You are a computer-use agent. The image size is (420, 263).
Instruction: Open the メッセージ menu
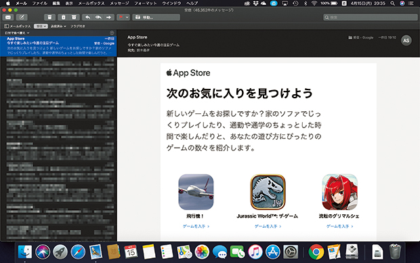pyautogui.click(x=119, y=3)
